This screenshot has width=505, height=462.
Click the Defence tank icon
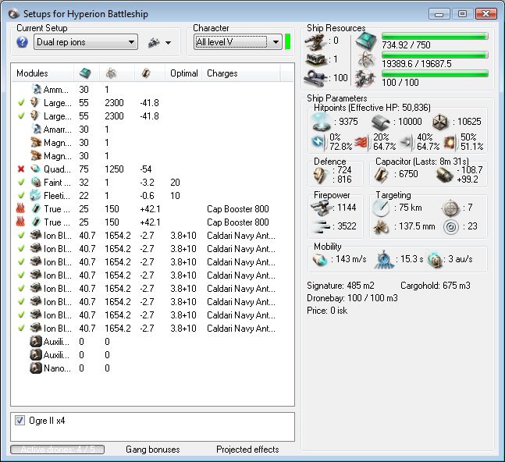pos(321,175)
